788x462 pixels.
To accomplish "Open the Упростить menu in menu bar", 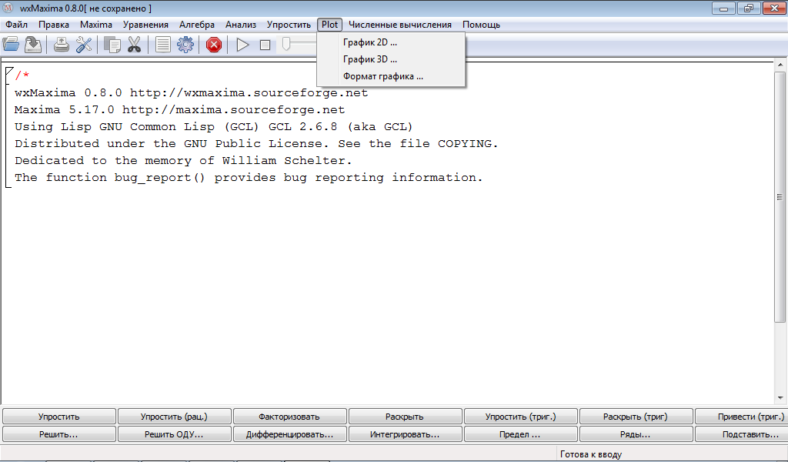I will click(x=289, y=25).
